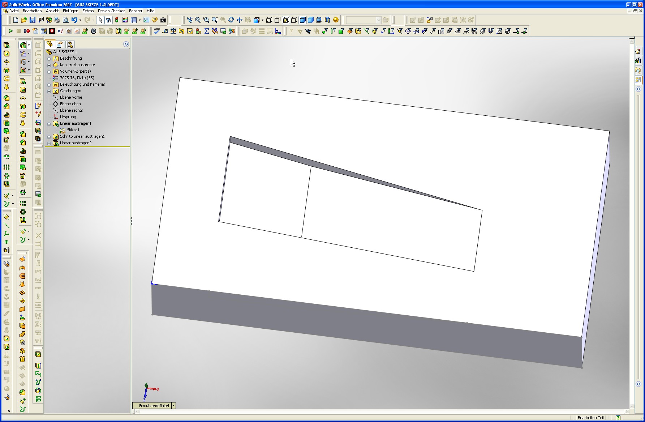Image resolution: width=645 pixels, height=422 pixels.
Task: Expand Beleuchtung und Kameras folder
Action: (49, 85)
